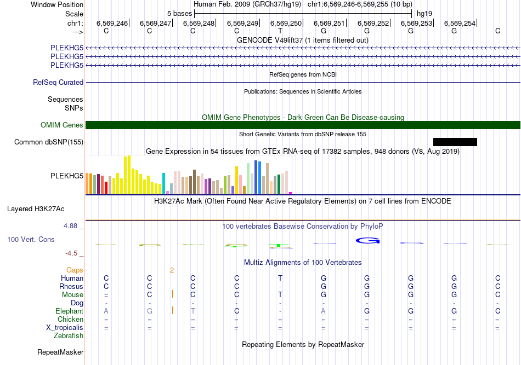521x365 pixels.
Task: Click the Zebrafish species label
Action: click(69, 336)
